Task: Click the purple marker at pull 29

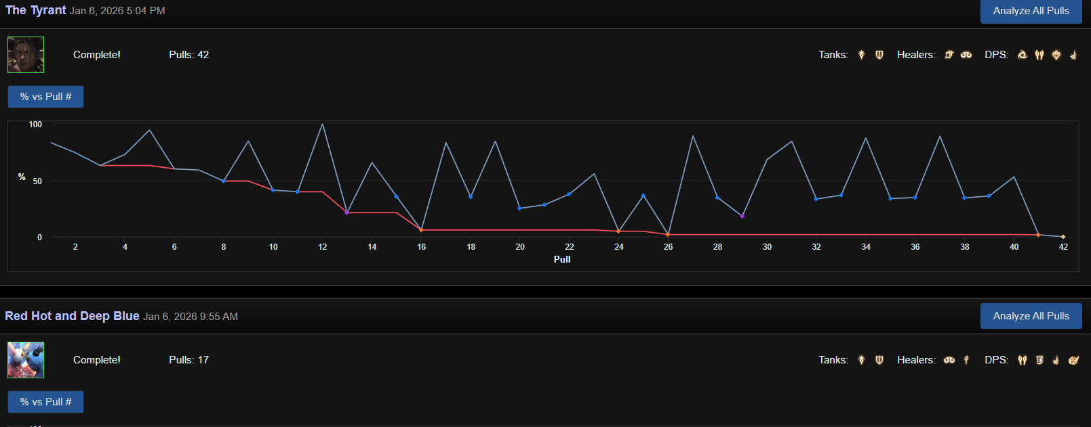Action: click(x=742, y=216)
